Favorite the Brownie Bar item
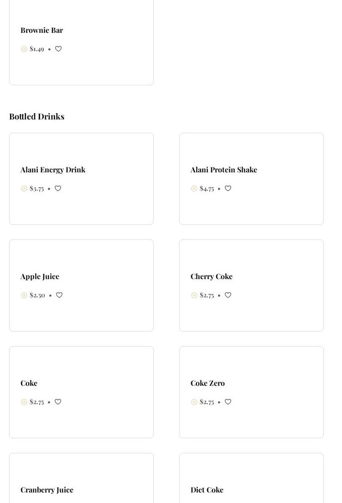Viewport: 342px width, 503px height. [x=58, y=49]
